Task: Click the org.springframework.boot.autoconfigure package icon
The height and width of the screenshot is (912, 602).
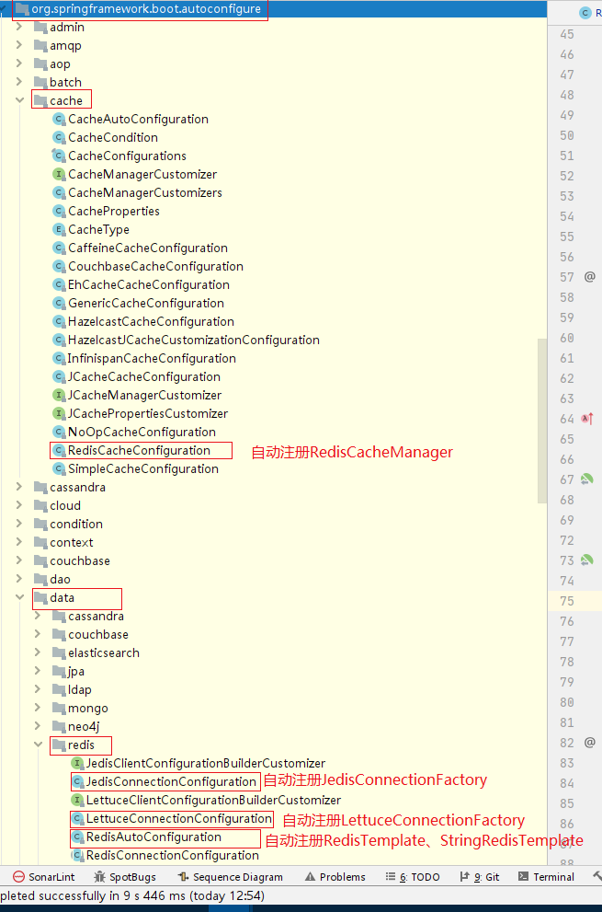Action: click(22, 8)
